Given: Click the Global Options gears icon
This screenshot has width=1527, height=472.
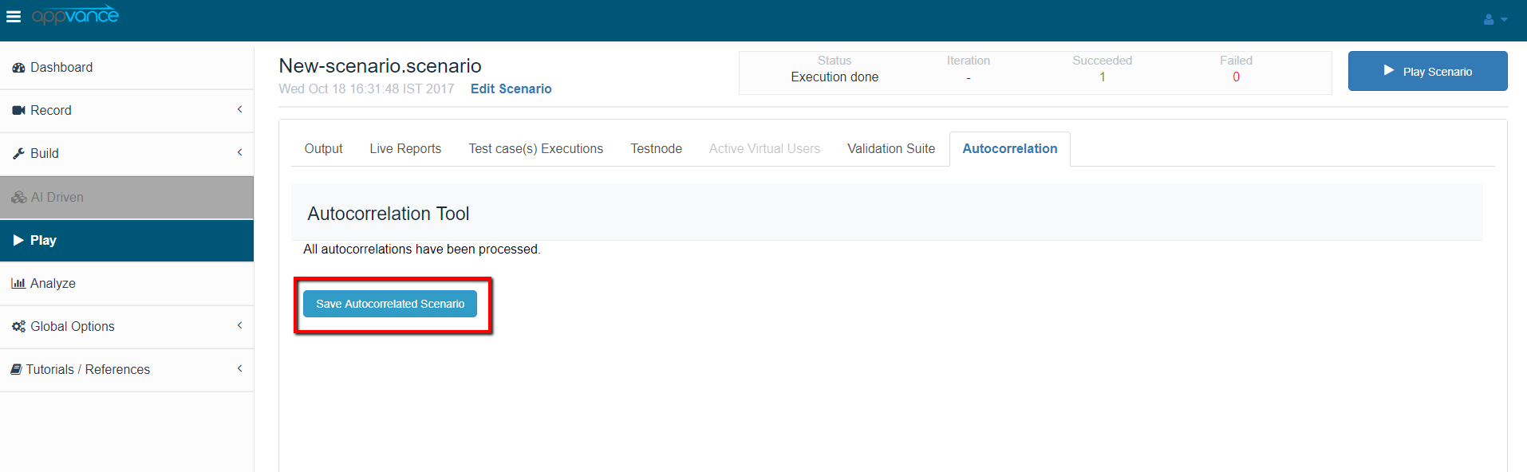Looking at the screenshot, I should tap(18, 326).
